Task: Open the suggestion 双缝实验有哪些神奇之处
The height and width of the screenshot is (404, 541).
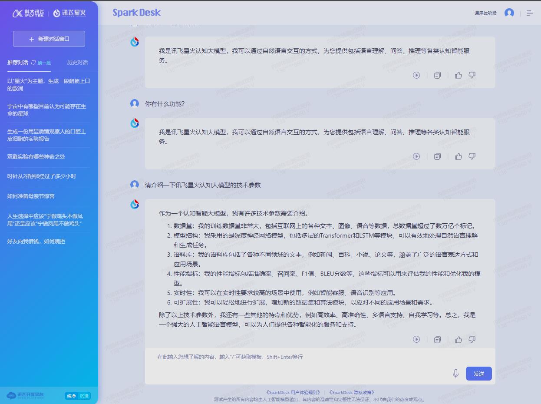Action: coord(36,157)
